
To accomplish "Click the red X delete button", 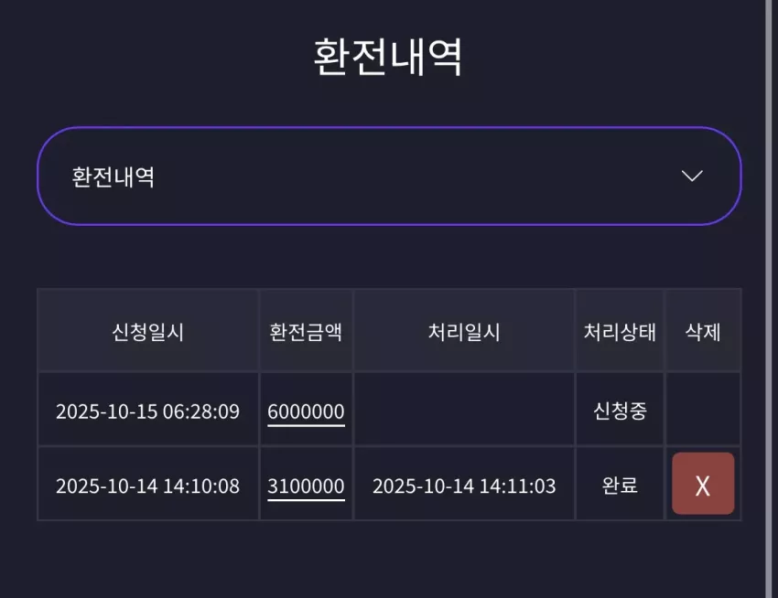I will pos(703,484).
